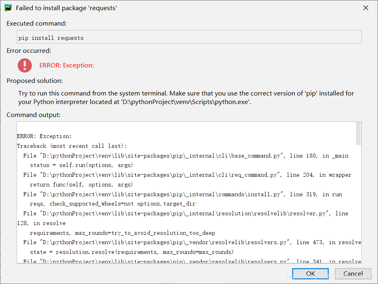Select the 'pip install requests' command text
The width and height of the screenshot is (378, 284).
pyautogui.click(x=46, y=37)
